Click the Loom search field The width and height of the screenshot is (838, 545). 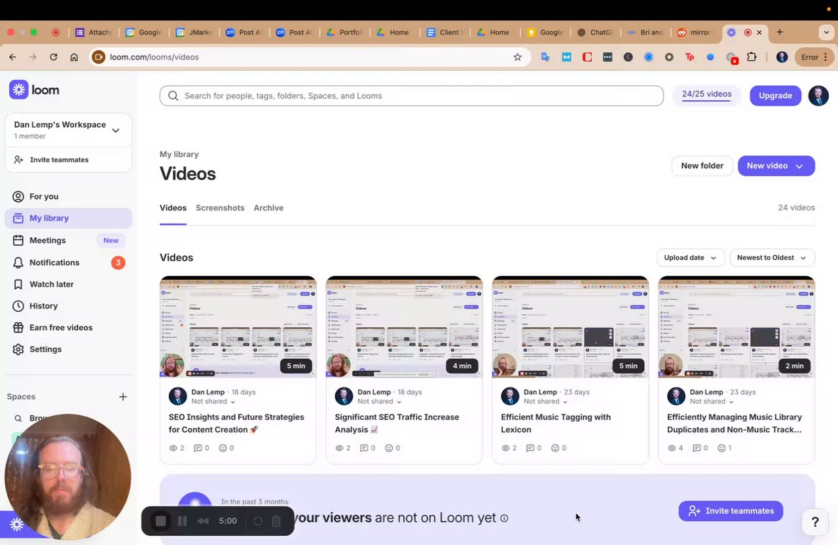coord(411,96)
